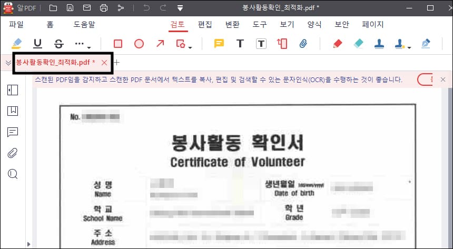453x249 pixels.
Task: Open the attachments side panel
Action: coord(13,153)
